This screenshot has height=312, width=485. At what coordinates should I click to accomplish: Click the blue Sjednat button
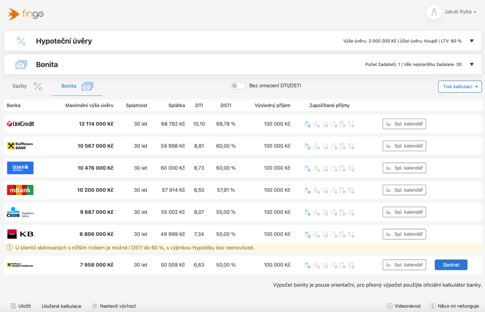coord(451,265)
